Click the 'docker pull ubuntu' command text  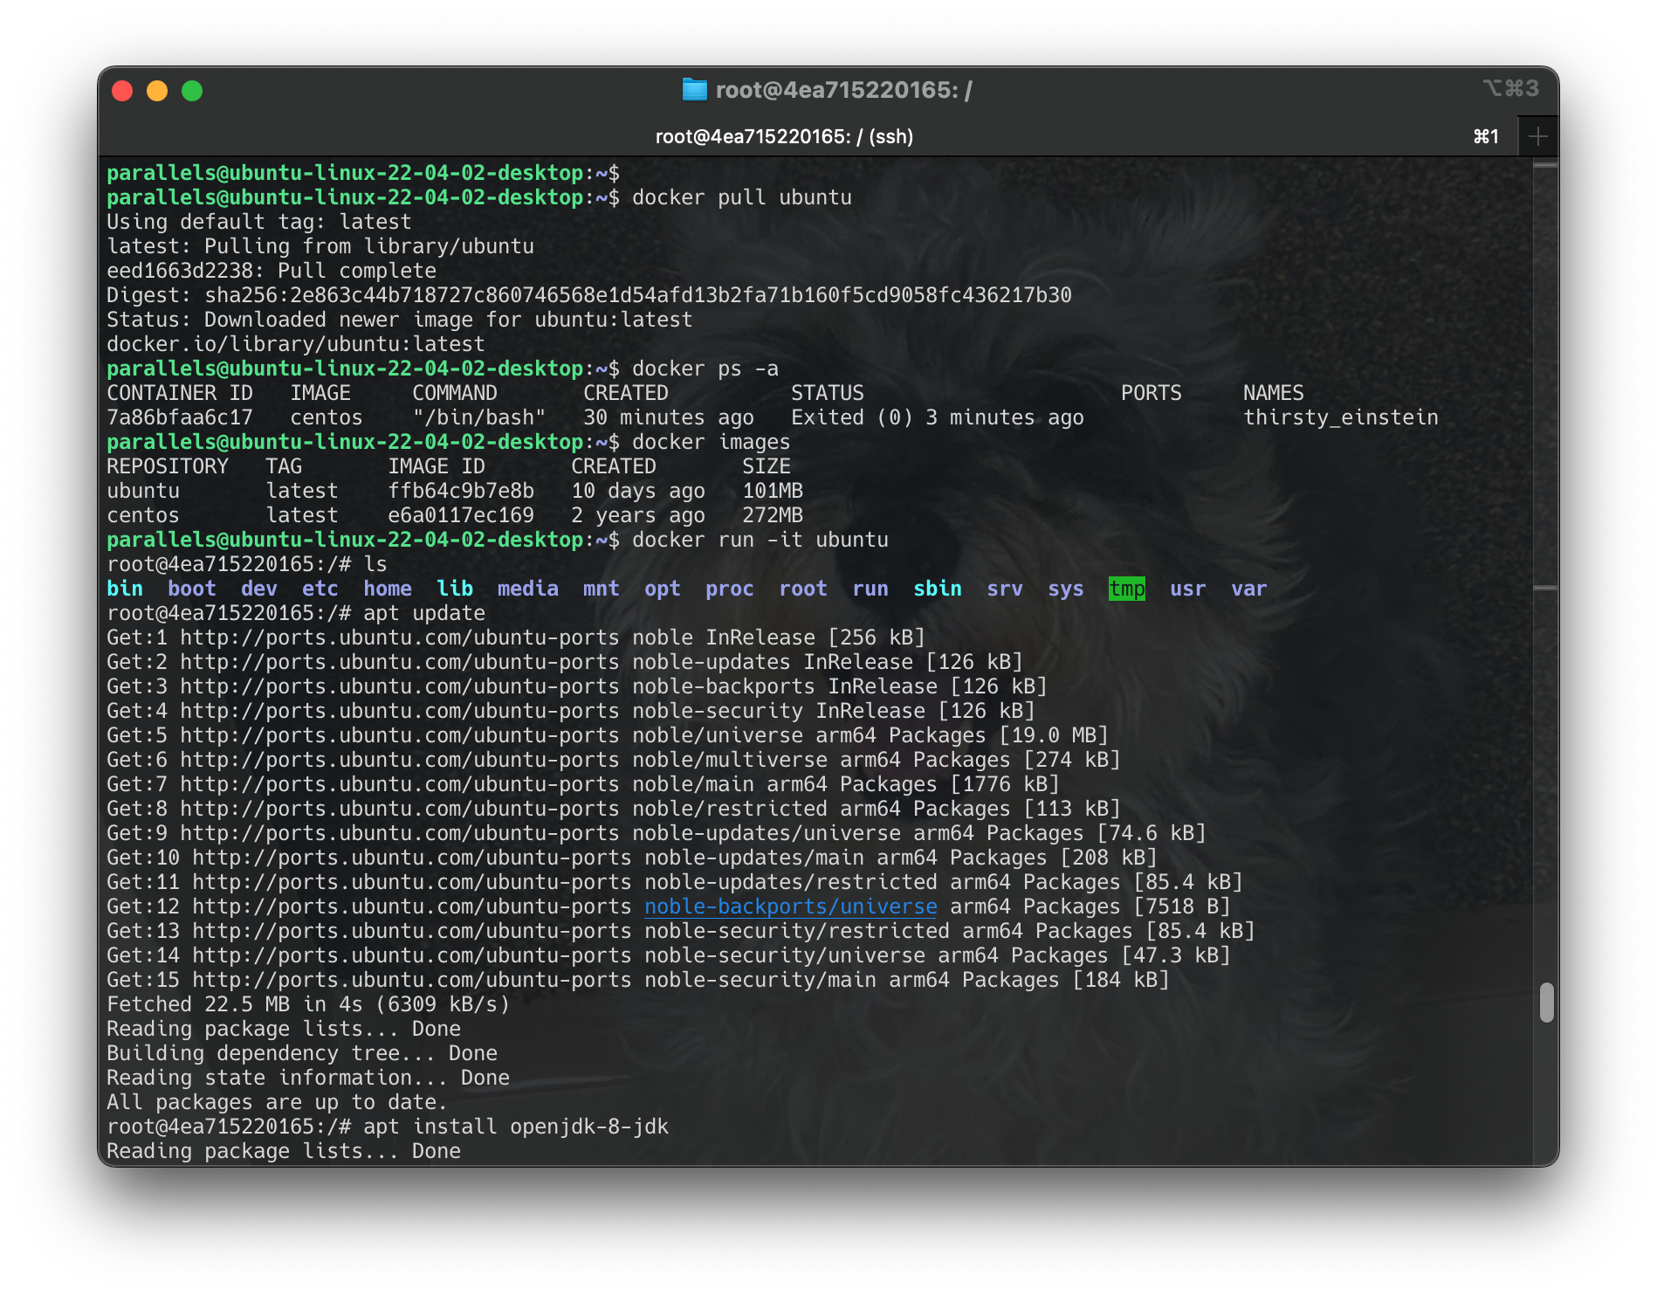pos(742,197)
